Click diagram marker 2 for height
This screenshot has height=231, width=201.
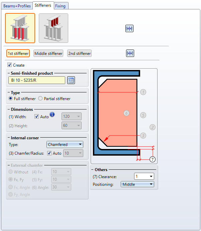point(153,127)
